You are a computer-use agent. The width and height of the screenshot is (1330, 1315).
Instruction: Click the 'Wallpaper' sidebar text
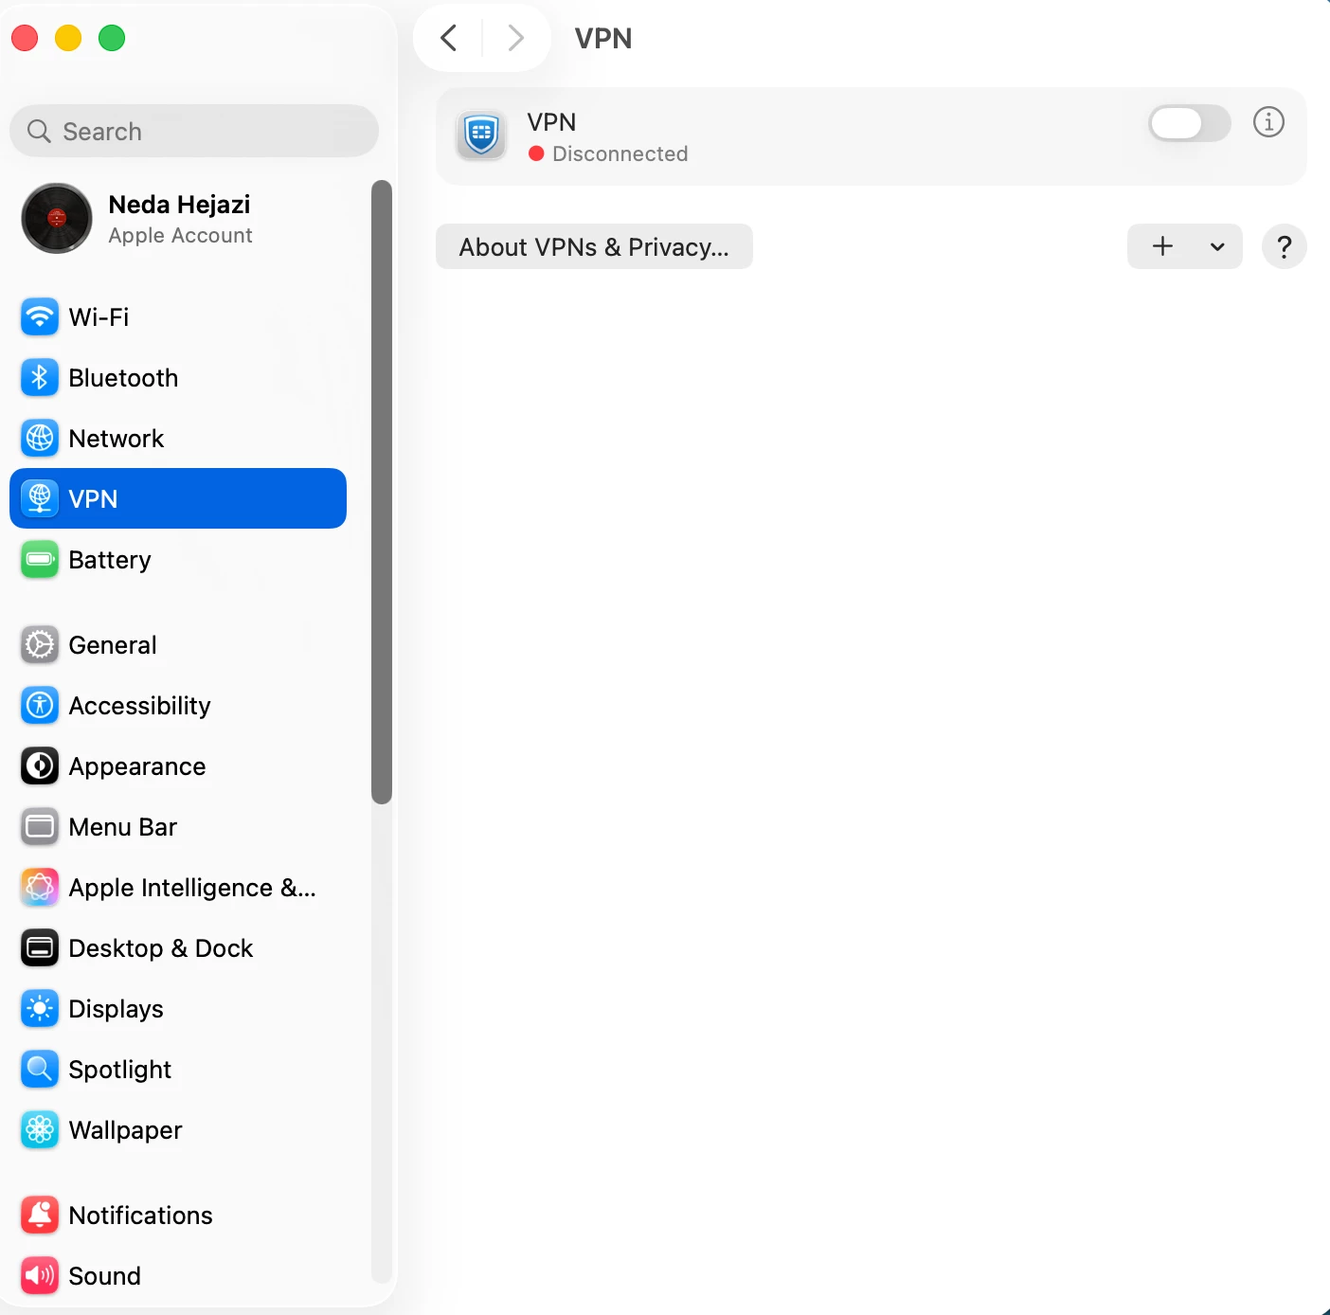(125, 1130)
